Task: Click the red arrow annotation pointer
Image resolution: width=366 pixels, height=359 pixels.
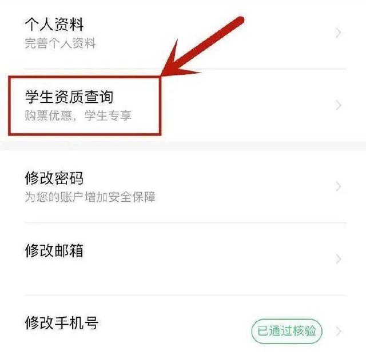Action: point(202,46)
